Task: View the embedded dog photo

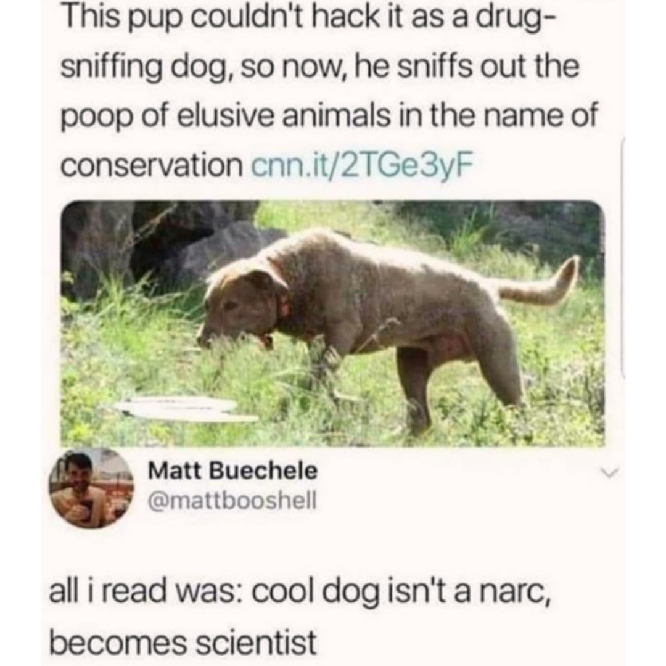Action: click(332, 323)
